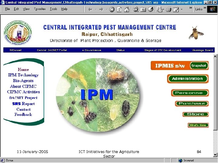218x163 pixels.
Task: Open About CIPMC side link
Action: click(23, 86)
